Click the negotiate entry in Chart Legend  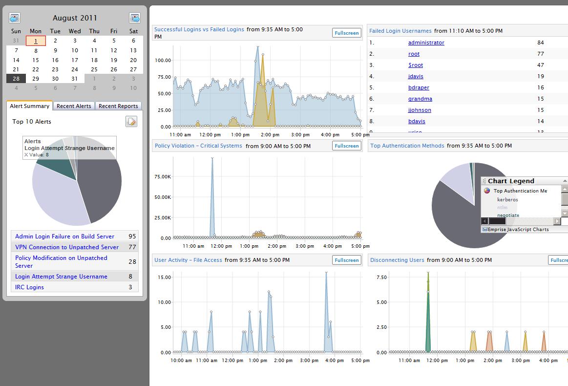pos(508,215)
